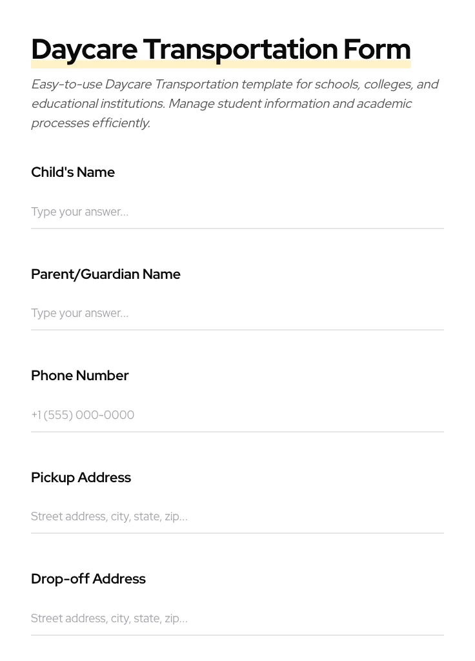Select the Phone Number input box
This screenshot has height=661, width=475.
coord(237,415)
